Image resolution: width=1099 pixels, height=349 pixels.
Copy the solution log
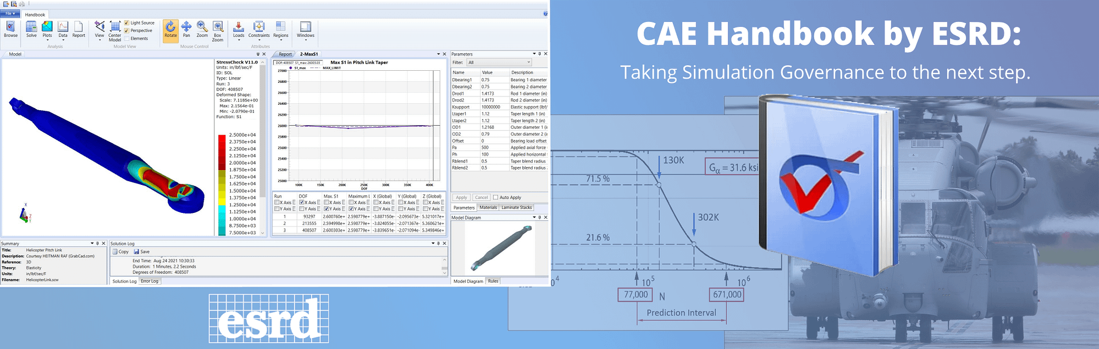tap(120, 252)
